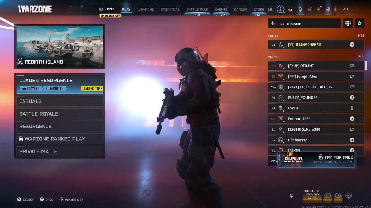
Task: Click the Select button prompt
Action: 25,200
